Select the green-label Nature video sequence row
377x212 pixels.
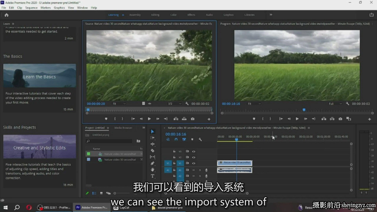click(114, 154)
